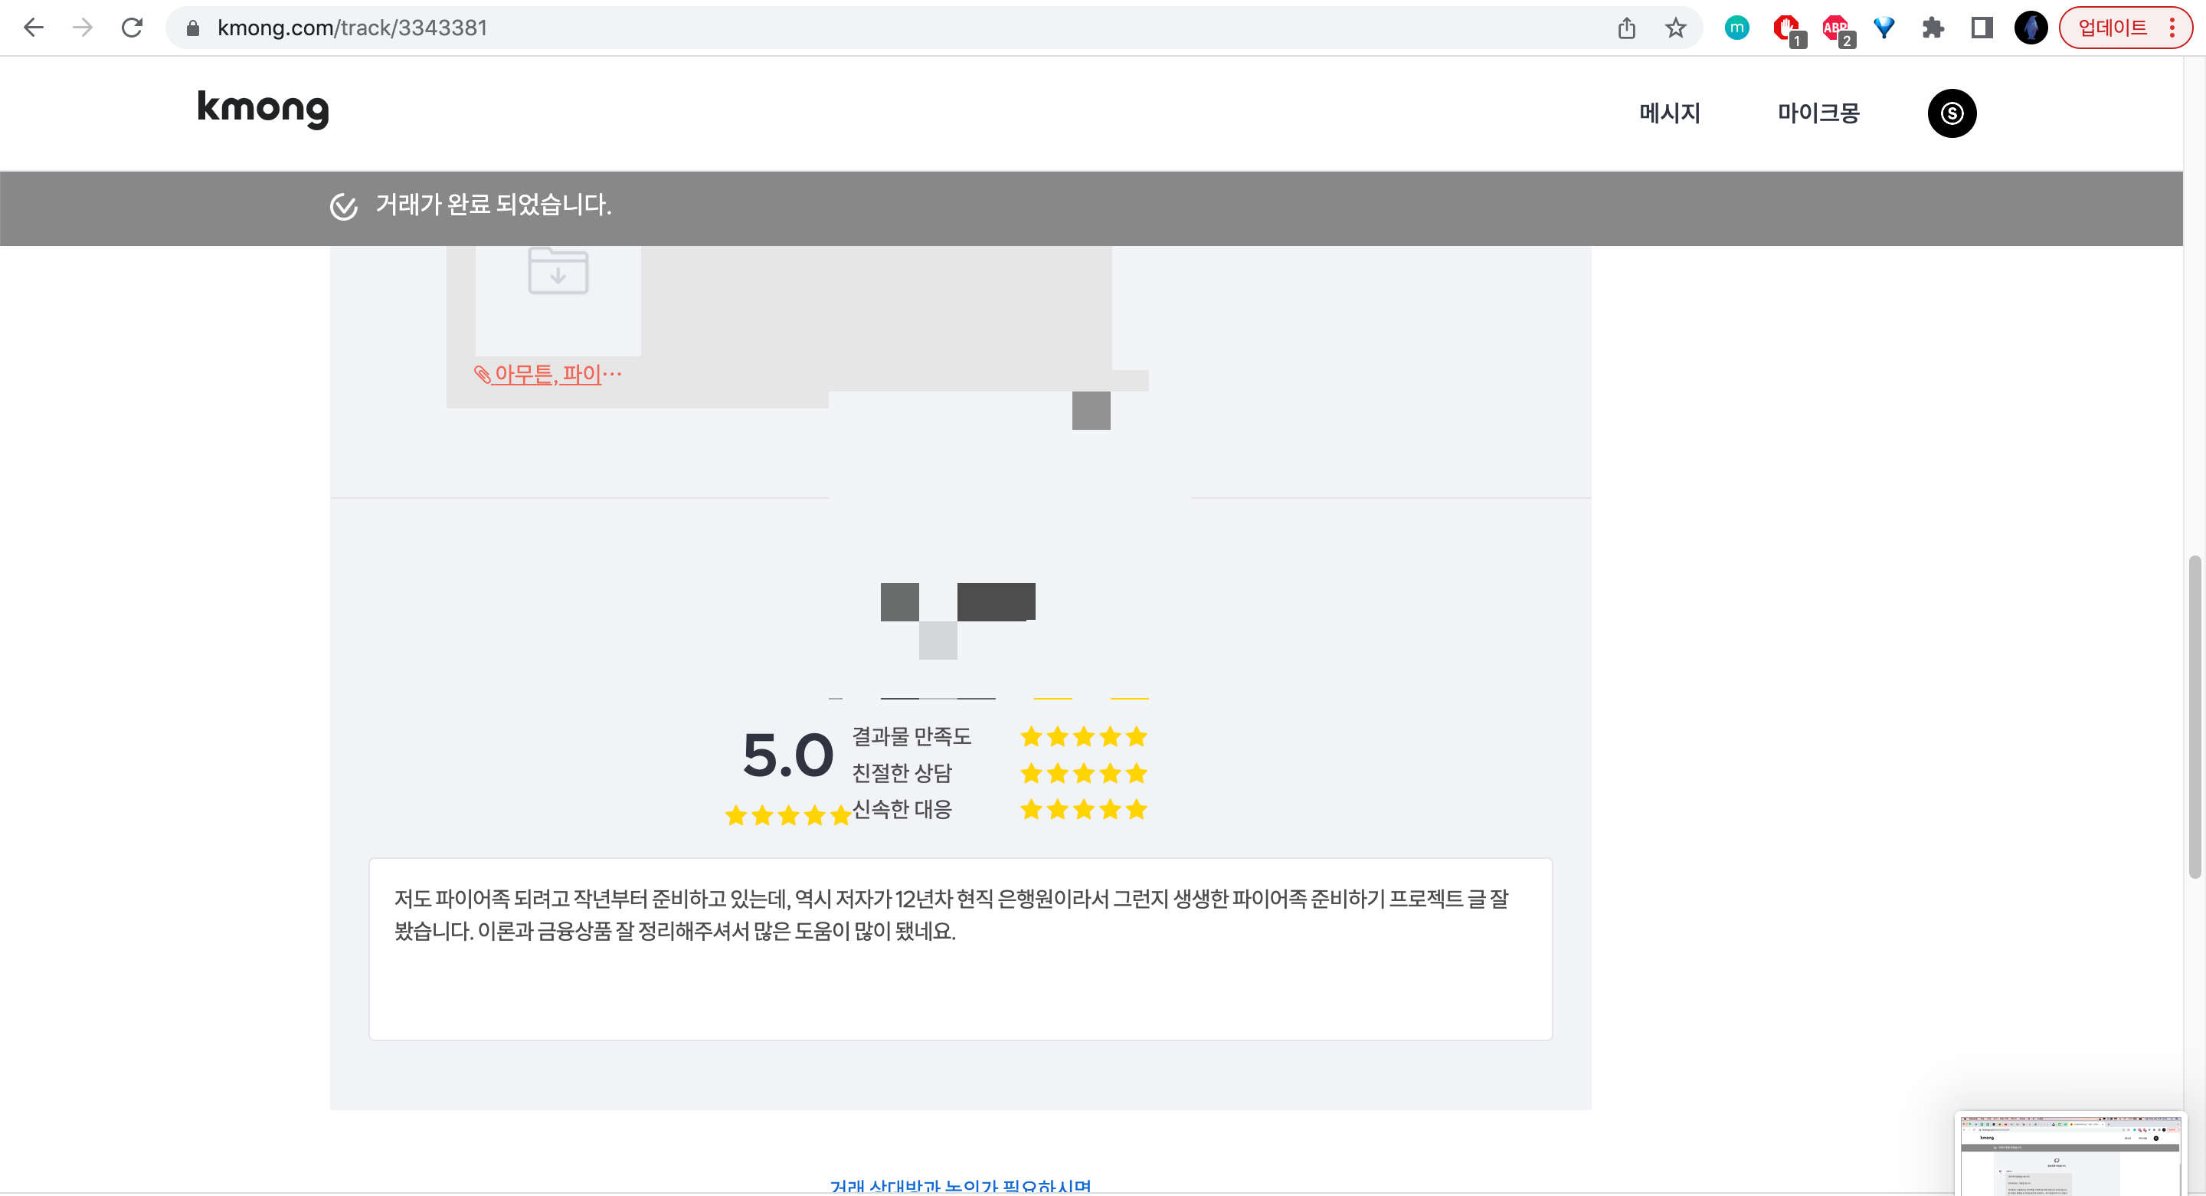Open the teal 'm' browser extension
This screenshot has width=2206, height=1196.
pyautogui.click(x=1736, y=28)
